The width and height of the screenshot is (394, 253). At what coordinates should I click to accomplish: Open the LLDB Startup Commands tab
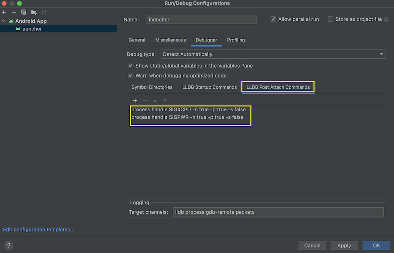209,87
